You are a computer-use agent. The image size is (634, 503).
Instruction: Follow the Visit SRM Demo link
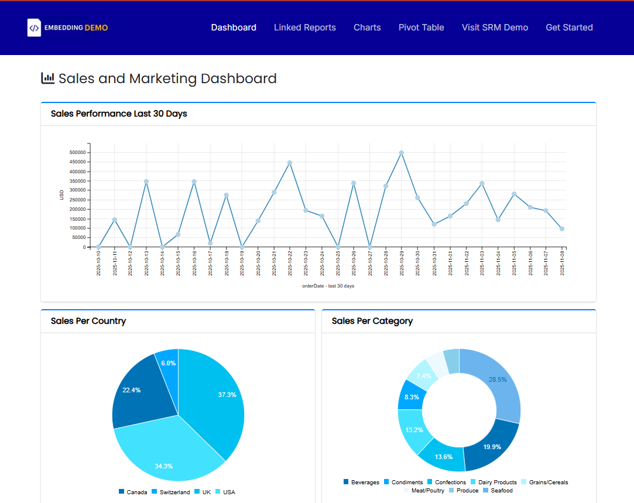click(x=495, y=28)
